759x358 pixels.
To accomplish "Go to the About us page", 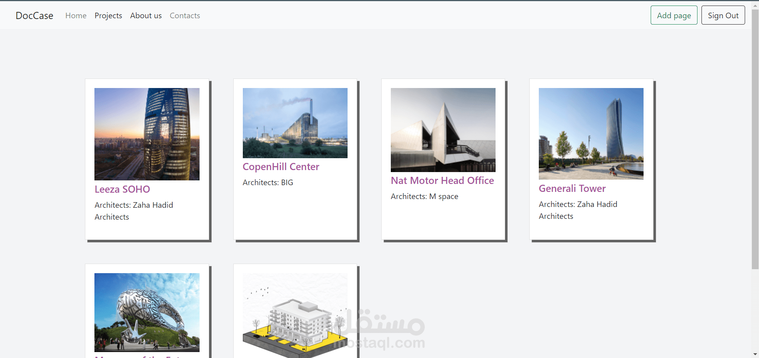I will click(146, 15).
